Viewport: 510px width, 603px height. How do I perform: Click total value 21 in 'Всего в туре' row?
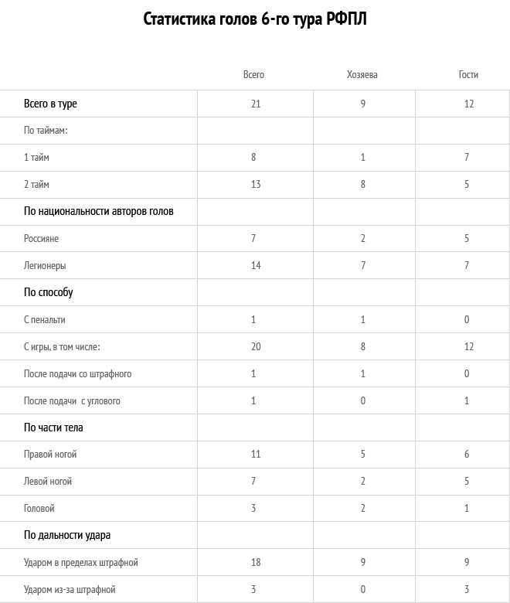coord(256,104)
